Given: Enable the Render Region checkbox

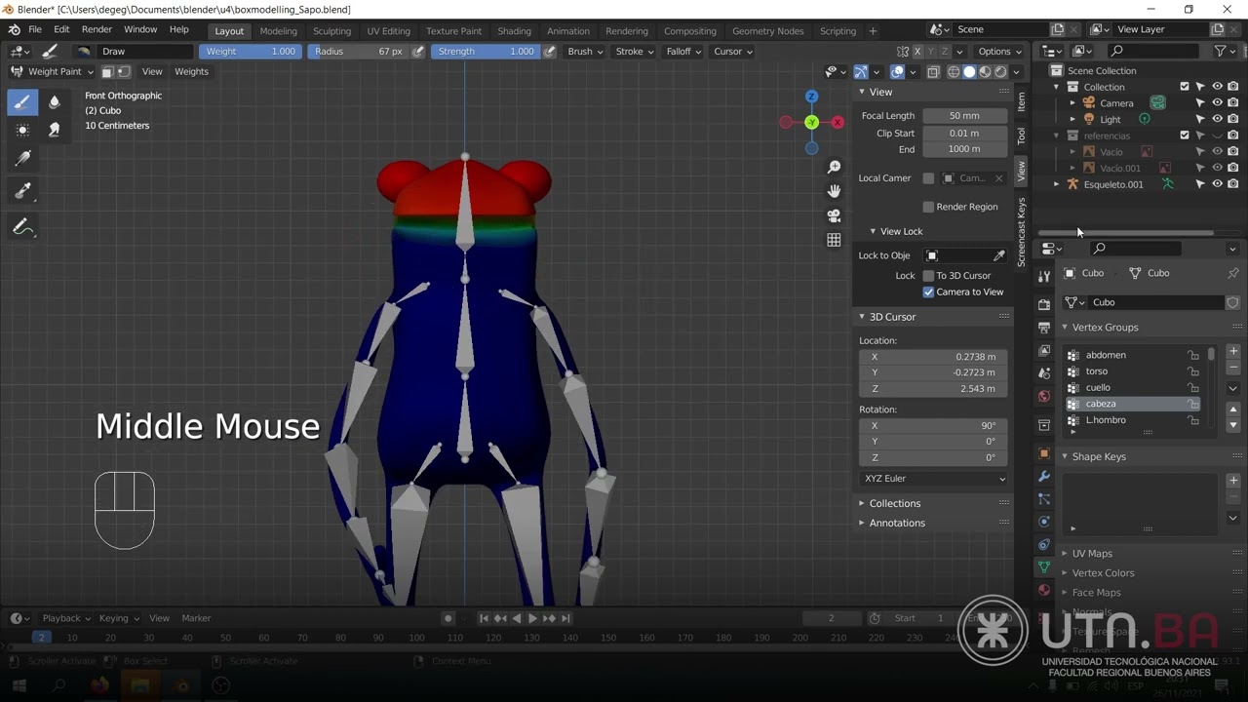Looking at the screenshot, I should [928, 207].
